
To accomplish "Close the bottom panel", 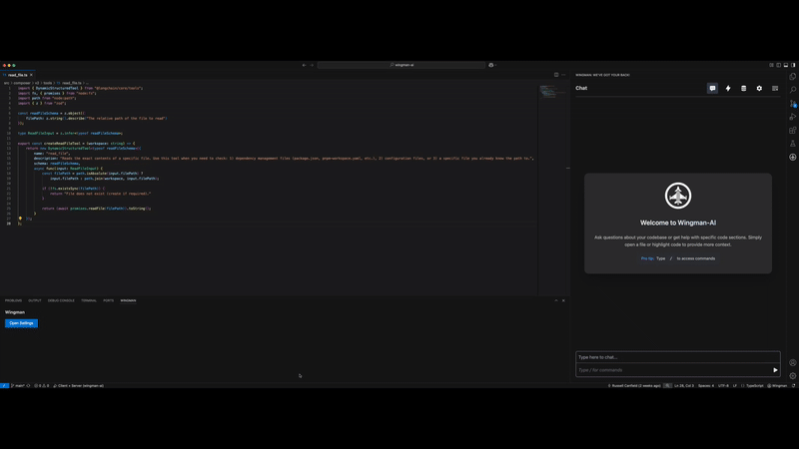I will [x=563, y=300].
